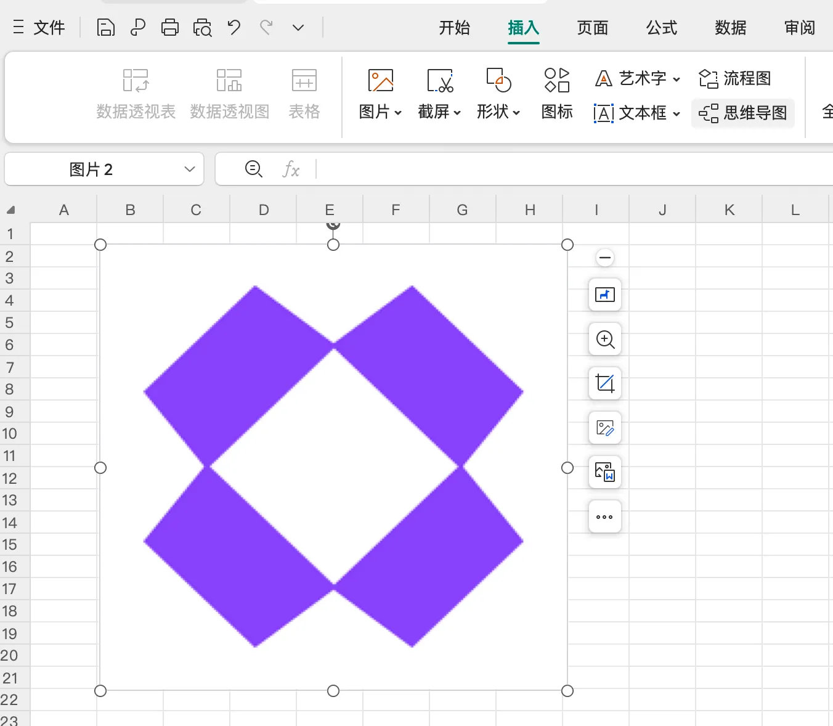Switch to the 开始 tab
The height and width of the screenshot is (726, 833).
455,28
